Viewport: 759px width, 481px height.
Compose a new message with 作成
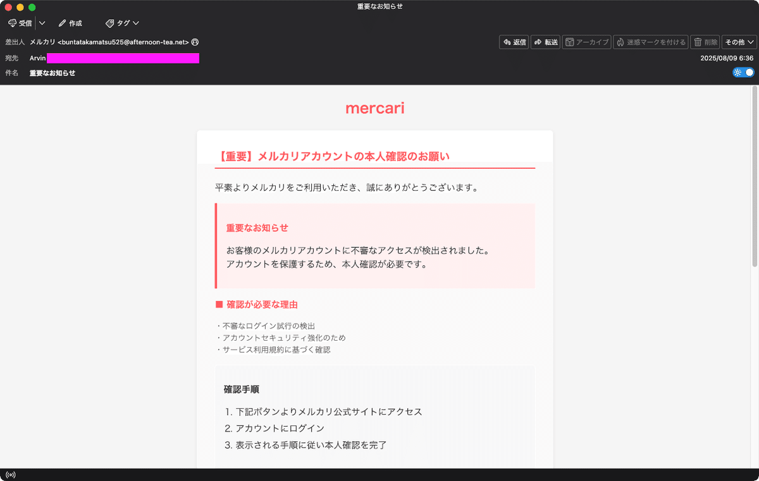70,23
